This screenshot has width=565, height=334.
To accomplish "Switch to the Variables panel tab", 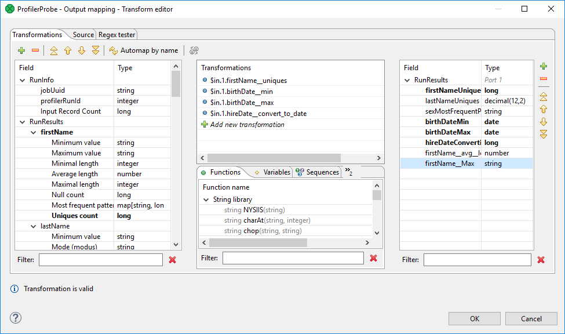I will [275, 172].
